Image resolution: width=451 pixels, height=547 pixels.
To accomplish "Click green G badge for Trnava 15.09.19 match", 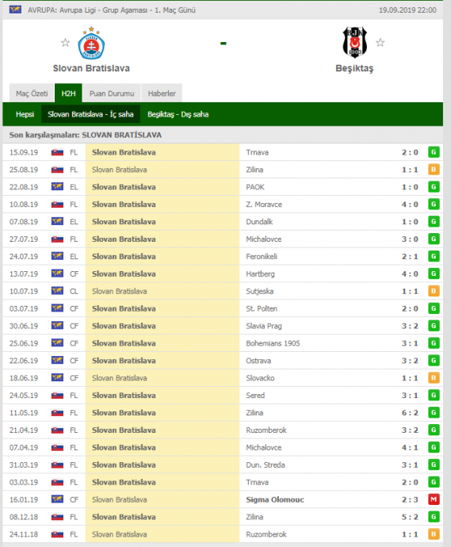I will coord(434,152).
